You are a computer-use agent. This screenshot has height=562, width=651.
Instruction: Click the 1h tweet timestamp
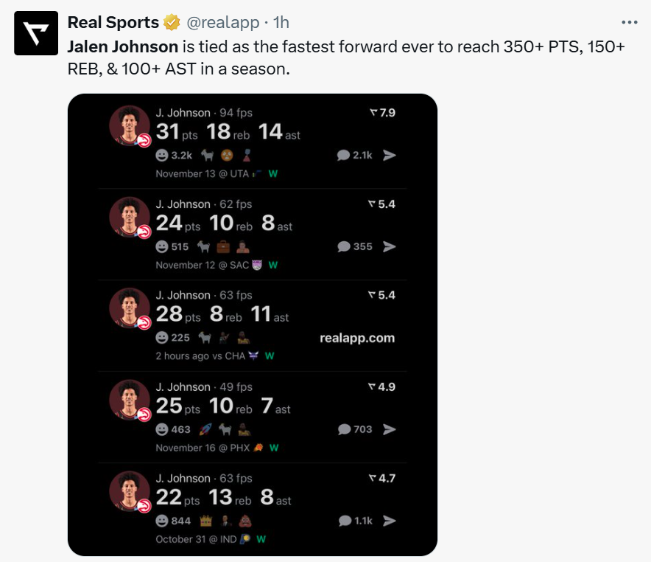coord(281,24)
